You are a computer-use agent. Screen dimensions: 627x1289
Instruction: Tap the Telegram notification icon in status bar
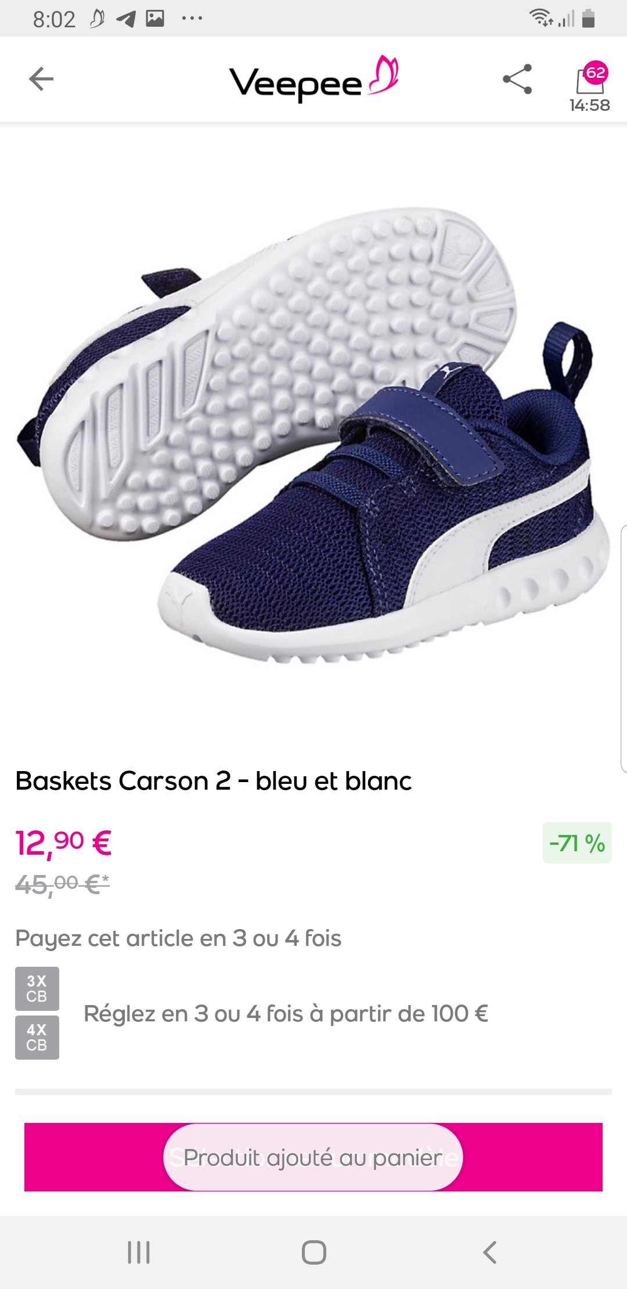click(126, 19)
